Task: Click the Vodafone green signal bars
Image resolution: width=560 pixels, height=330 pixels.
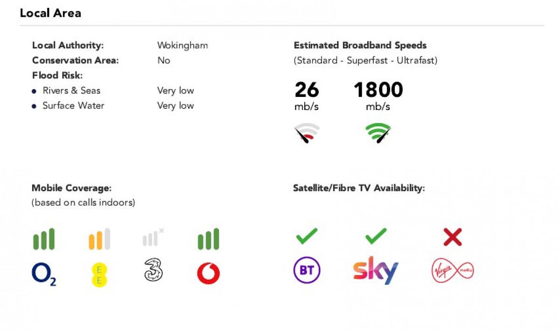Action: [208, 239]
